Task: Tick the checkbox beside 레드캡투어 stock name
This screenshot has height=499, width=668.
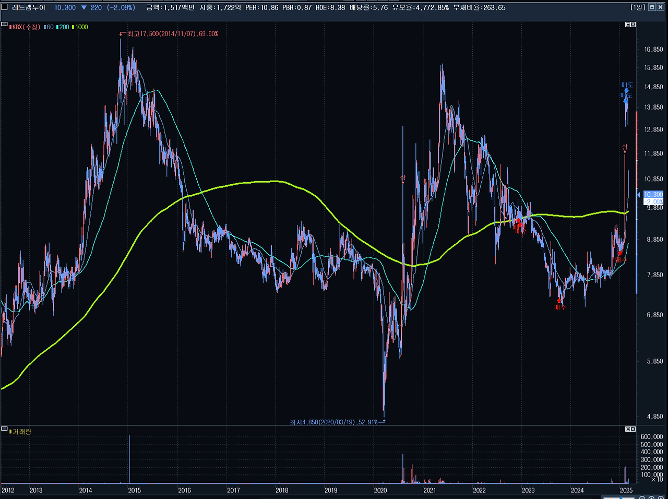Action: click(4, 7)
